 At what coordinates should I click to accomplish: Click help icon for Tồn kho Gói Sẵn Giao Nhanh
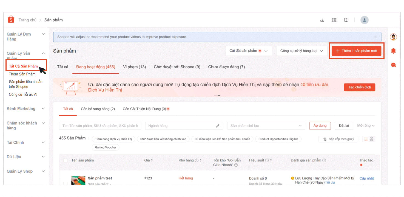click(236, 165)
